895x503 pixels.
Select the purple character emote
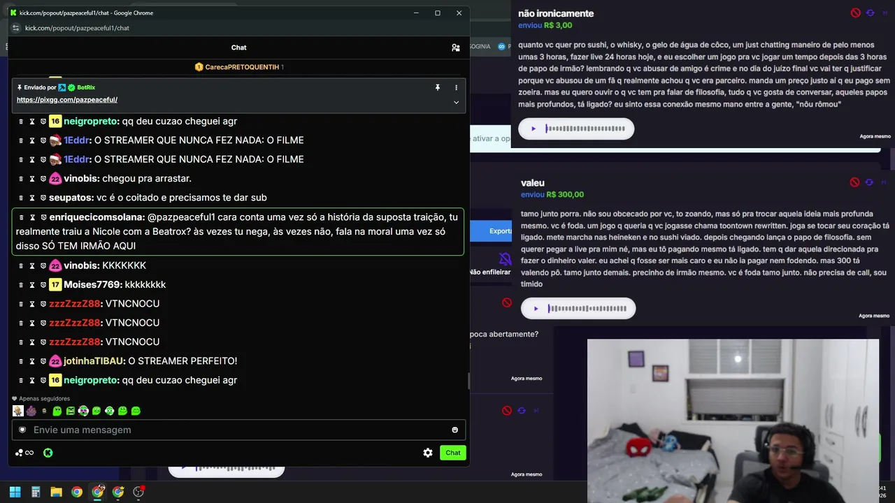pyautogui.click(x=31, y=411)
